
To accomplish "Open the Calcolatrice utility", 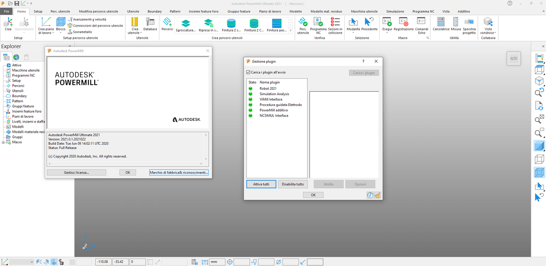I will 441,24.
